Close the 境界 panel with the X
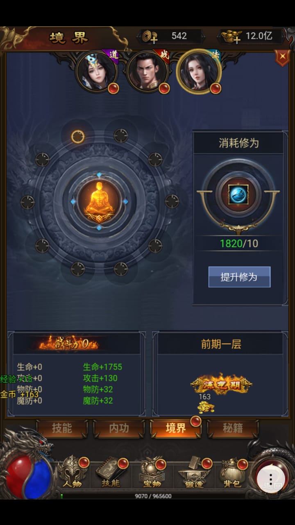 click(x=282, y=57)
